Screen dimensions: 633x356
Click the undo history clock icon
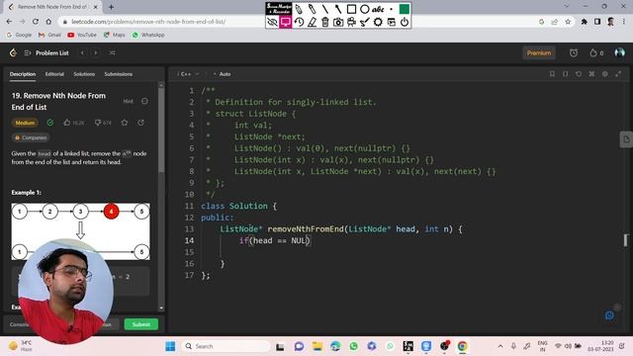tap(299, 22)
